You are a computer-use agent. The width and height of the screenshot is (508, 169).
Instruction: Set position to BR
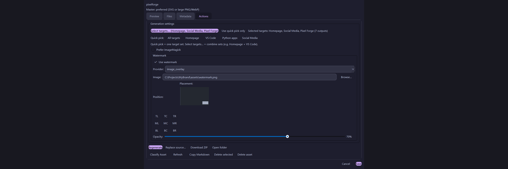(x=175, y=130)
